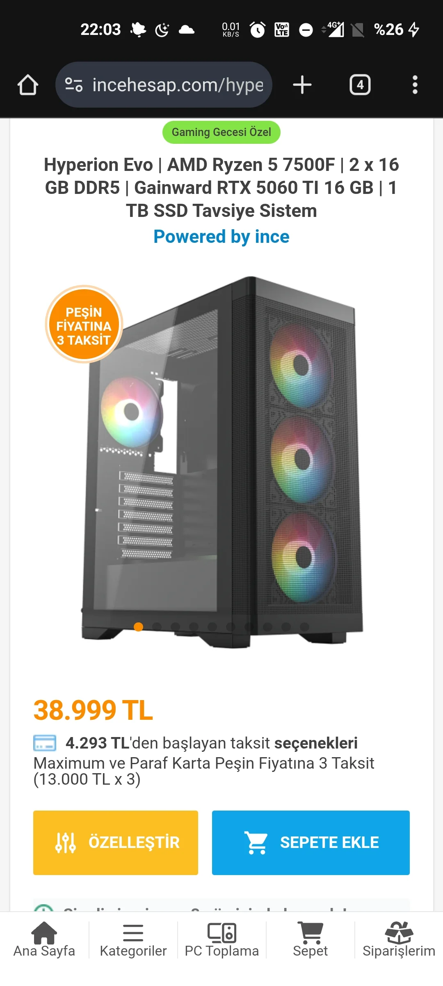Open site settings icon in address bar
This screenshot has width=443, height=986.
coord(74,85)
